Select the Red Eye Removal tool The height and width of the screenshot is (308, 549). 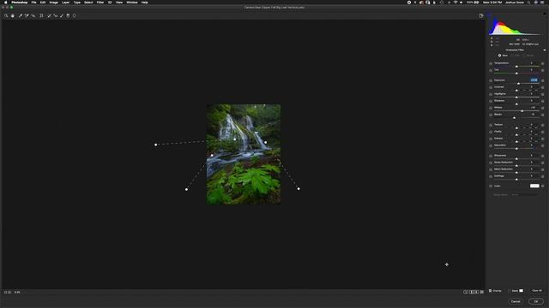point(55,15)
